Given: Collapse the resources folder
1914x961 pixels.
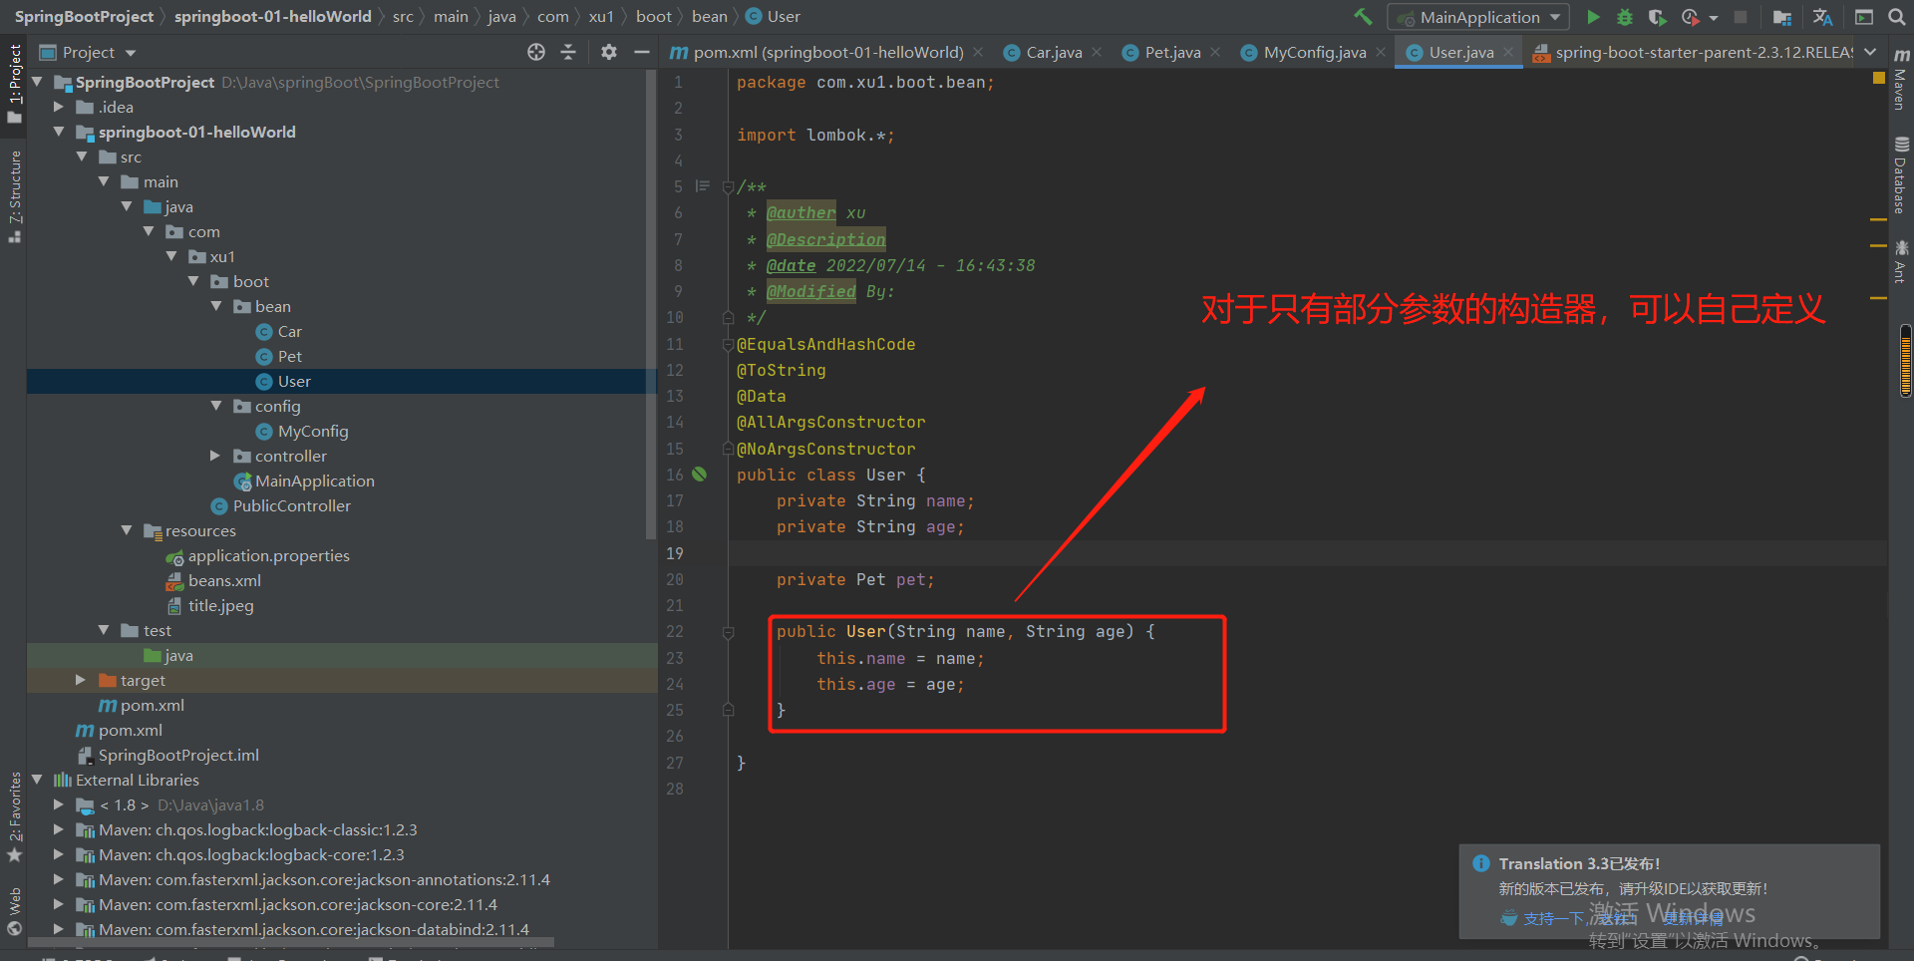Looking at the screenshot, I should 127,530.
